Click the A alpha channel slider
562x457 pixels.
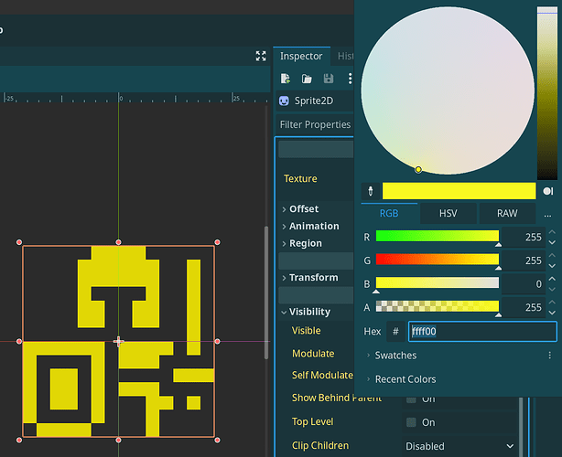(x=438, y=306)
